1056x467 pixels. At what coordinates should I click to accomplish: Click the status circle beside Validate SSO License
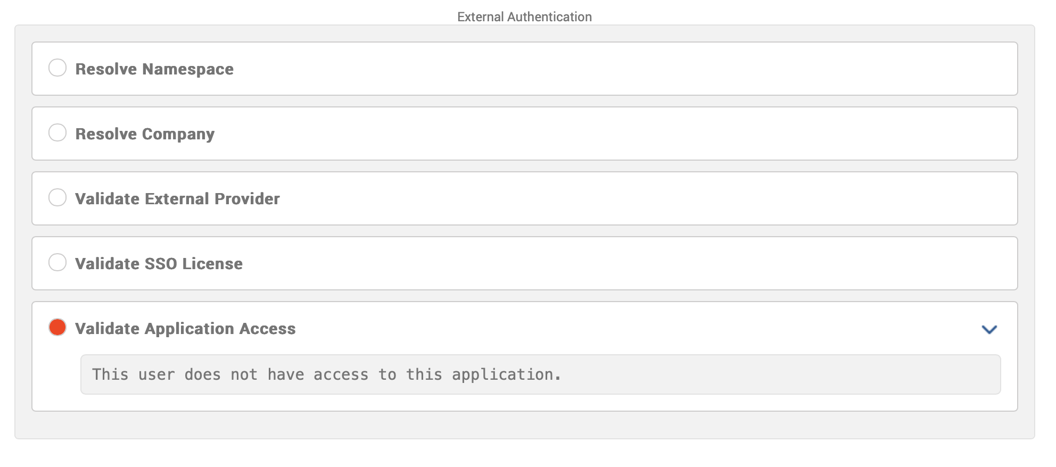(x=57, y=263)
